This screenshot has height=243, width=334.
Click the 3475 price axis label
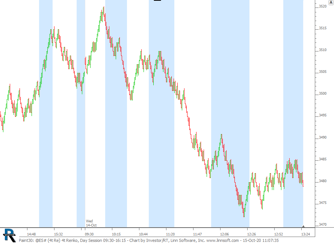point(322,203)
